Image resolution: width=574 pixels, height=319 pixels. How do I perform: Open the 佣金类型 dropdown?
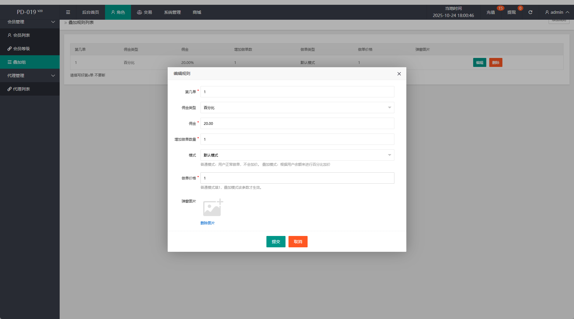[x=297, y=108]
